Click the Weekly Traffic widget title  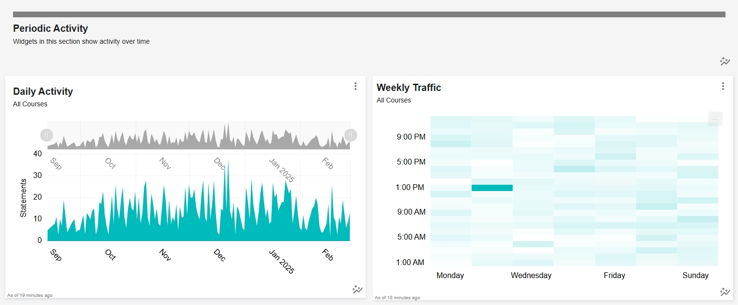pyautogui.click(x=409, y=88)
